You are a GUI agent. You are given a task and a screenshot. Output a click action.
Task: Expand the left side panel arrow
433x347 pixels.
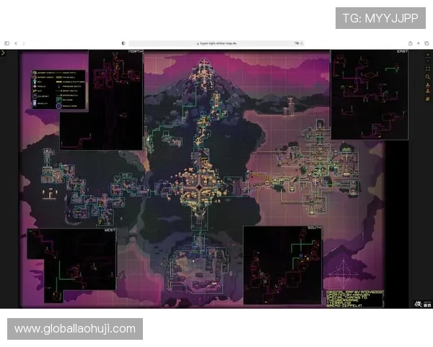tap(4, 53)
